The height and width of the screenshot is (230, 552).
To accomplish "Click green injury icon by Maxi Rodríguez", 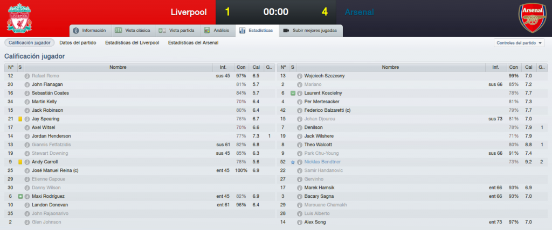I will click(x=20, y=196).
